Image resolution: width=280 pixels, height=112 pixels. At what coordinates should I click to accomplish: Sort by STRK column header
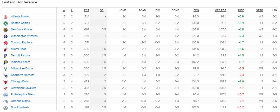pyautogui.click(x=259, y=10)
